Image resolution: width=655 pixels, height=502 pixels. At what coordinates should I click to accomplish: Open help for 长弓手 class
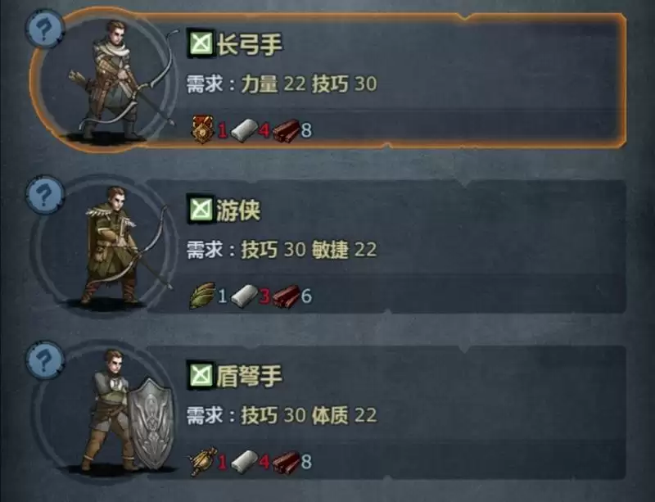click(45, 29)
